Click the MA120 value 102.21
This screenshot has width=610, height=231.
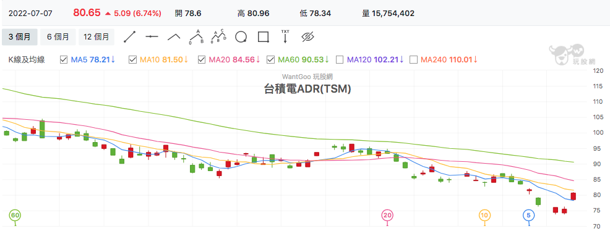pyautogui.click(x=386, y=60)
